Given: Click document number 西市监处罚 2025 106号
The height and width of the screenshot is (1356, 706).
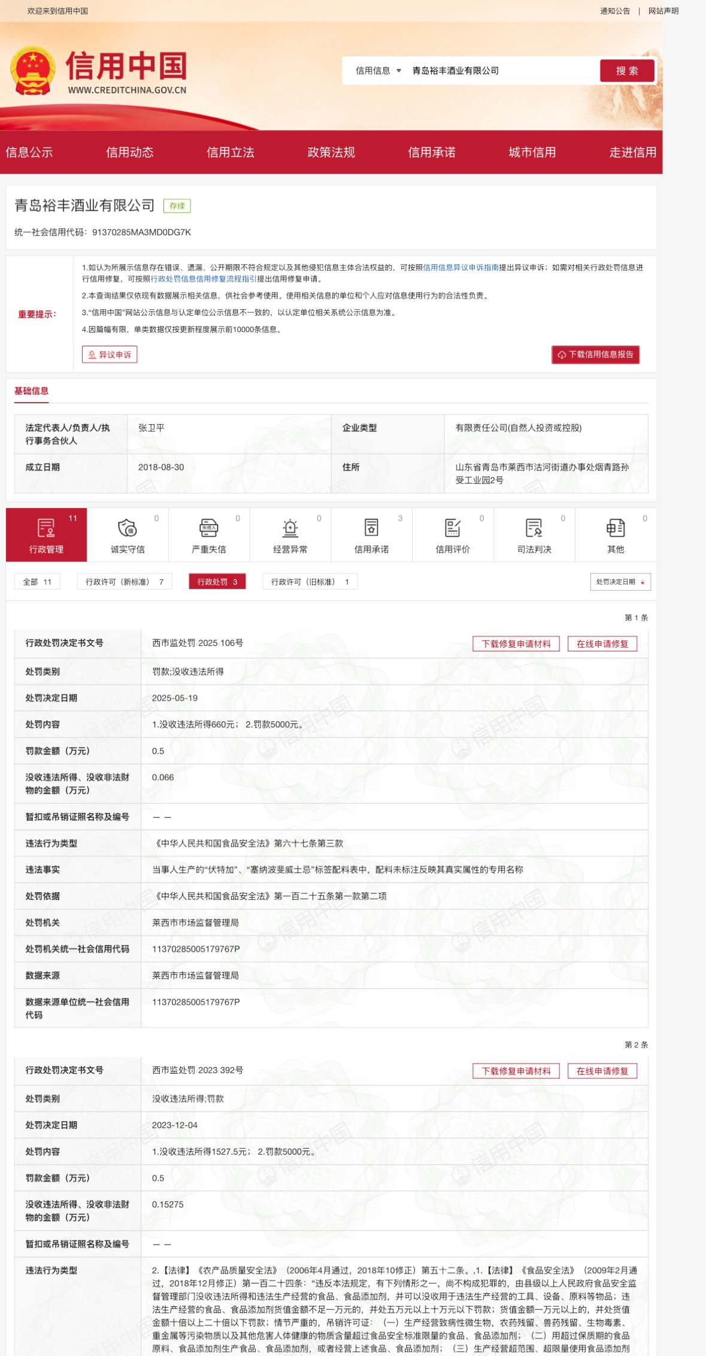Looking at the screenshot, I should pos(198,643).
